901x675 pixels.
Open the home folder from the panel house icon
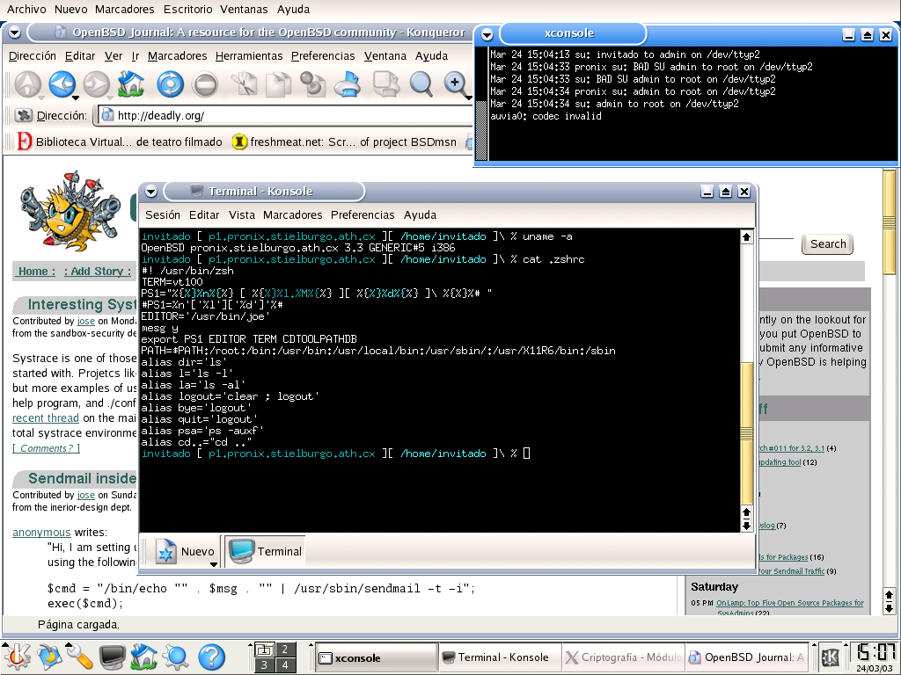[x=143, y=657]
